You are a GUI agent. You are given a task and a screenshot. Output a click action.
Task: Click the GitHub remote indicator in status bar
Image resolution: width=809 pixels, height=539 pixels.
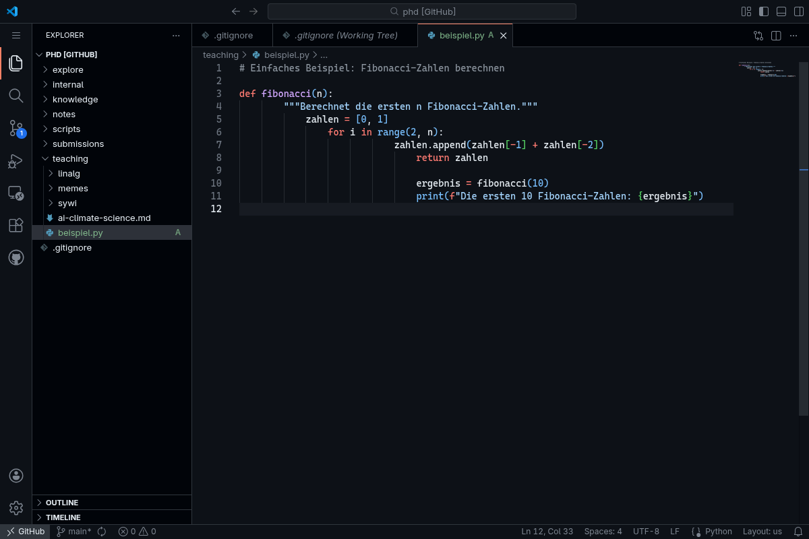click(x=25, y=532)
